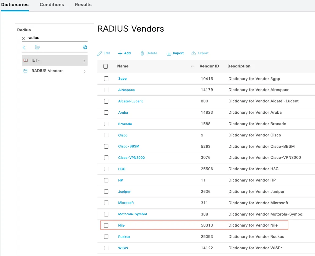The width and height of the screenshot is (315, 256).
Task: Check the box for 3gpp vendor
Action: pos(106,79)
